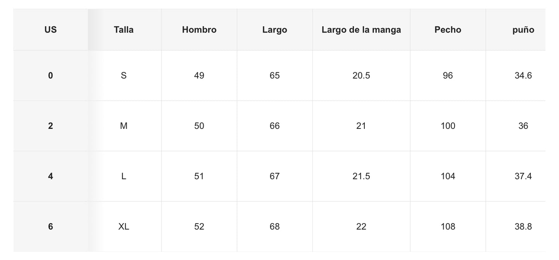The width and height of the screenshot is (559, 260).
Task: Click the puño column header
Action: 523,30
